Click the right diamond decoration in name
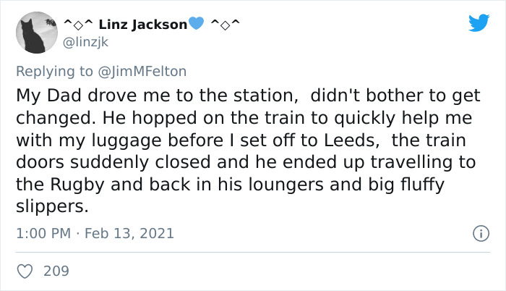This screenshot has width=506, height=291. (x=226, y=25)
